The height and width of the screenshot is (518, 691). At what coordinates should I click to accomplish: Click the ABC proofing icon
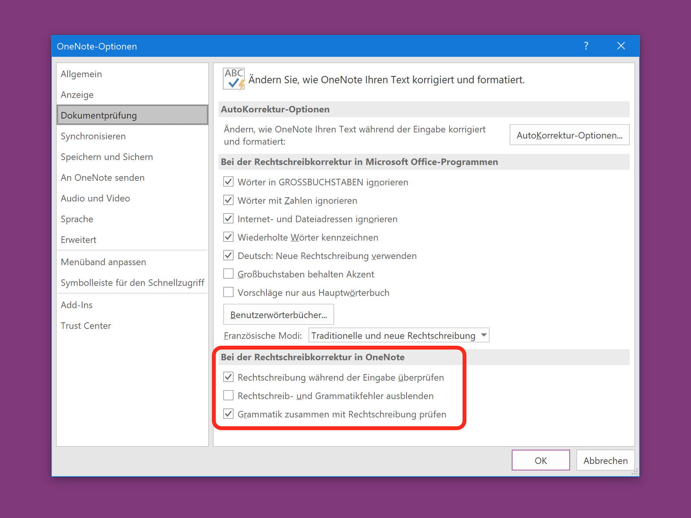pyautogui.click(x=234, y=79)
